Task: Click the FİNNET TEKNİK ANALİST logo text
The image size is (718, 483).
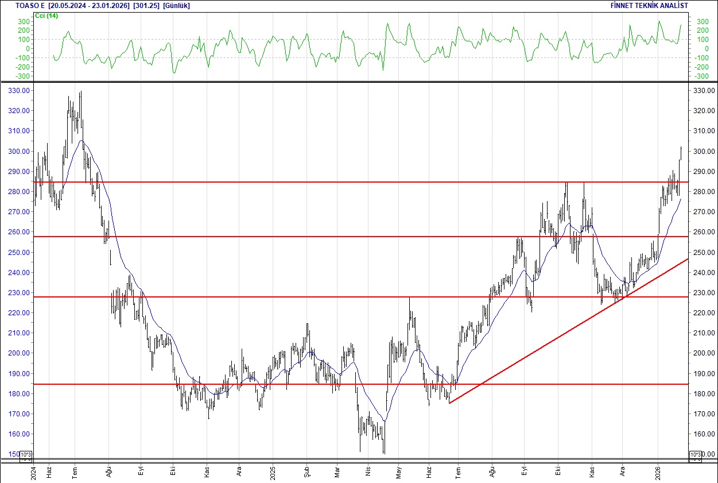Action: [x=649, y=5]
